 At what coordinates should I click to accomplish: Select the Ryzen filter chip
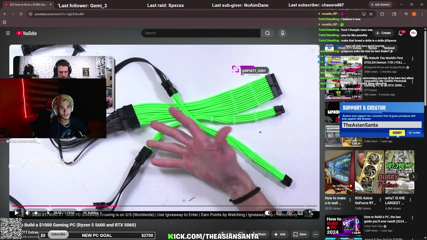click(372, 48)
